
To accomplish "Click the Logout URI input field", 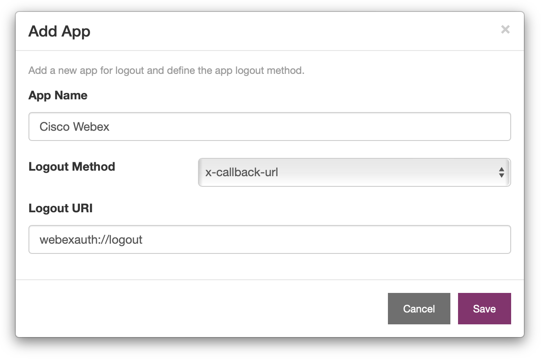I will click(269, 239).
